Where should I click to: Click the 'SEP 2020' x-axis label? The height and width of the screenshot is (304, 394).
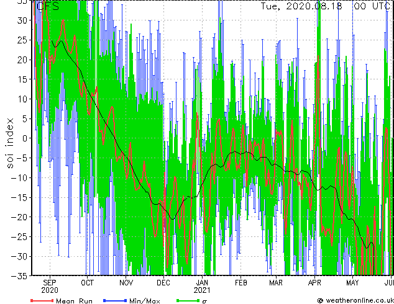(50, 287)
